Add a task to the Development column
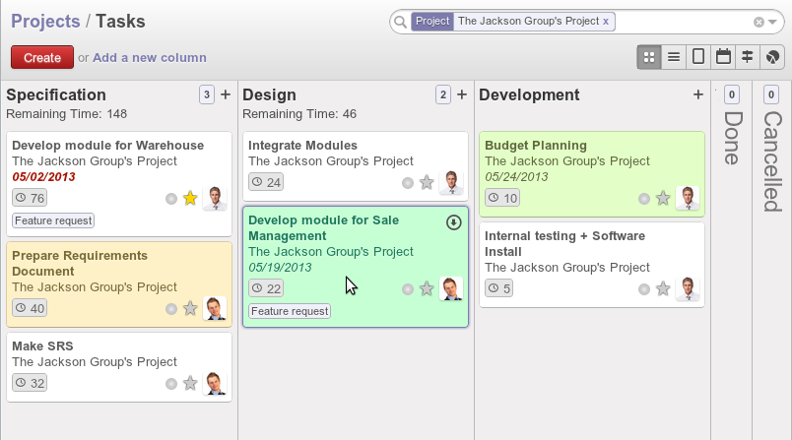This screenshot has width=792, height=440. (x=698, y=94)
